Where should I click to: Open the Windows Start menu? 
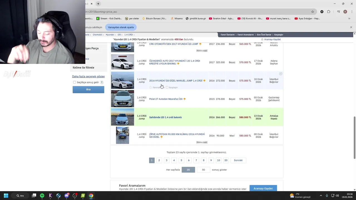tap(6, 196)
